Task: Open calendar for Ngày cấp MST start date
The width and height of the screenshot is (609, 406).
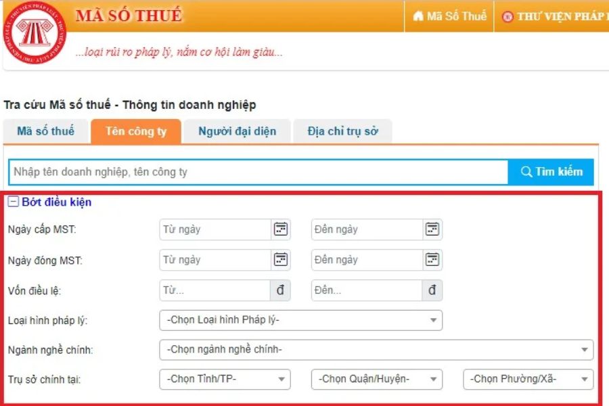Action: (x=280, y=229)
